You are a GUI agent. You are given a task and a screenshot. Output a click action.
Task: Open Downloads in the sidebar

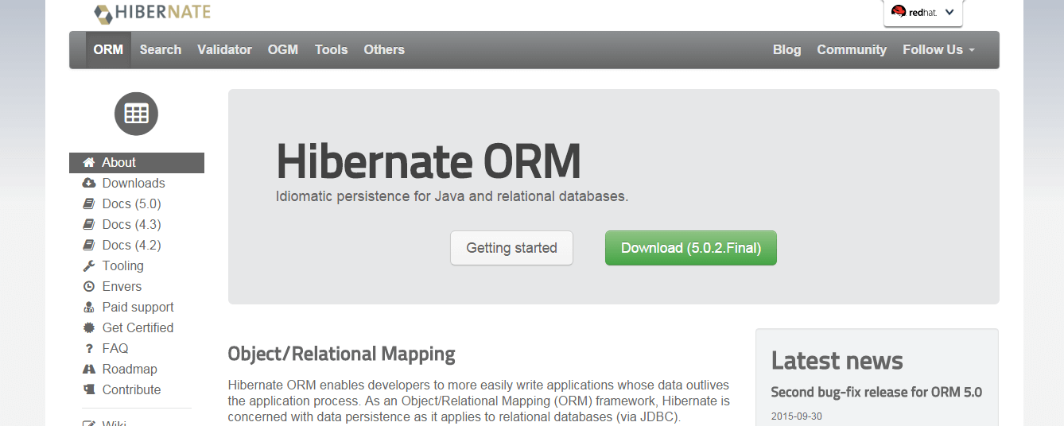pyautogui.click(x=134, y=183)
